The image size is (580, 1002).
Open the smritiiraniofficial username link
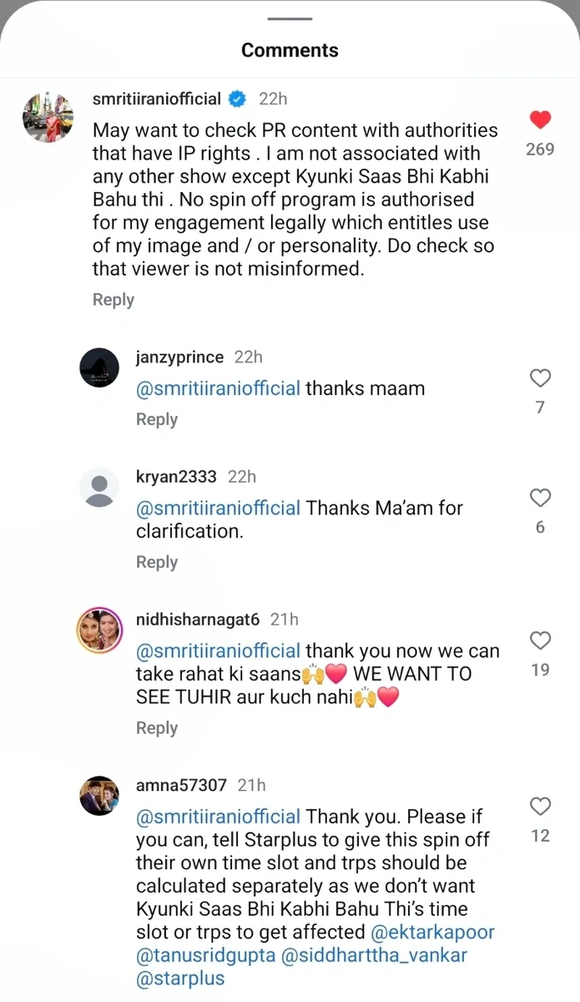[156, 99]
